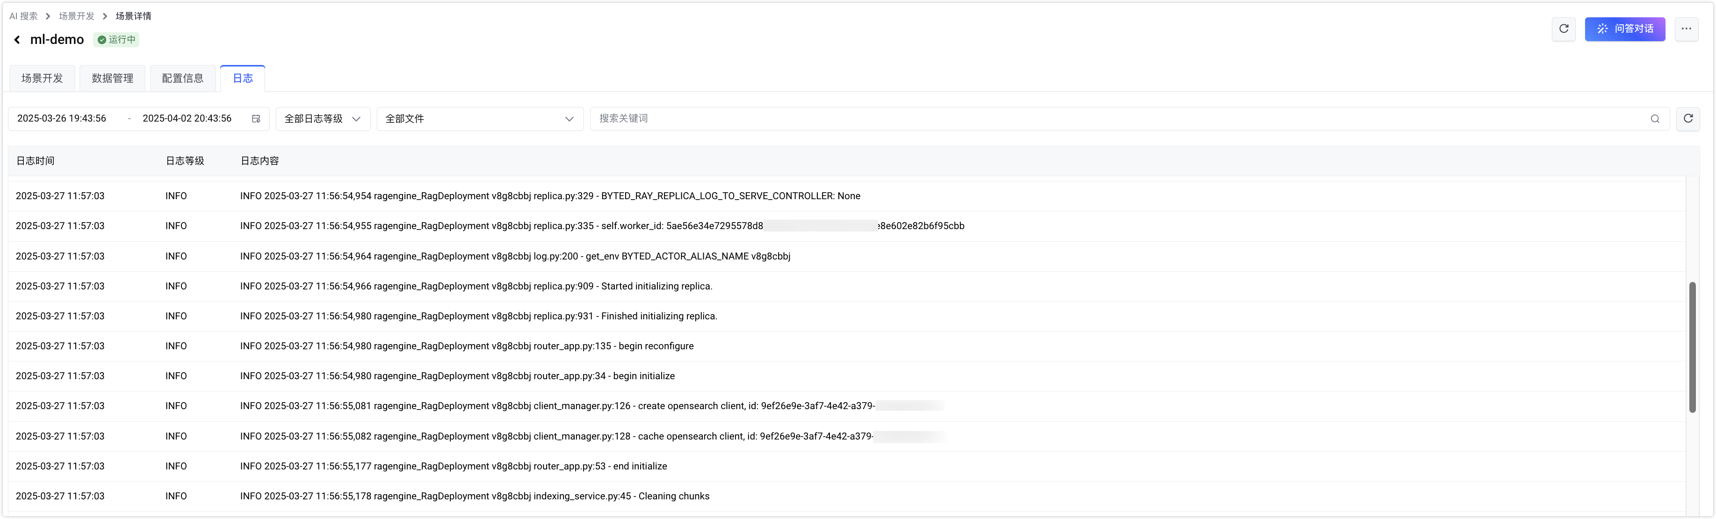Viewport: 1716px width, 519px height.
Task: Select log row get_env BYTED_ACTOR_ALIAS_NAME
Action: coord(847,257)
